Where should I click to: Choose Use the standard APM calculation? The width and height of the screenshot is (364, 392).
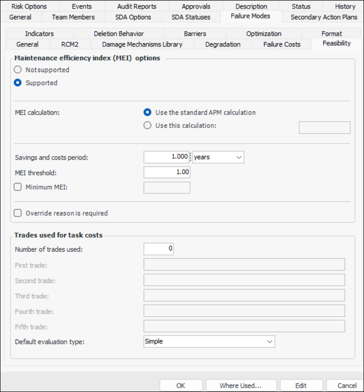click(147, 112)
